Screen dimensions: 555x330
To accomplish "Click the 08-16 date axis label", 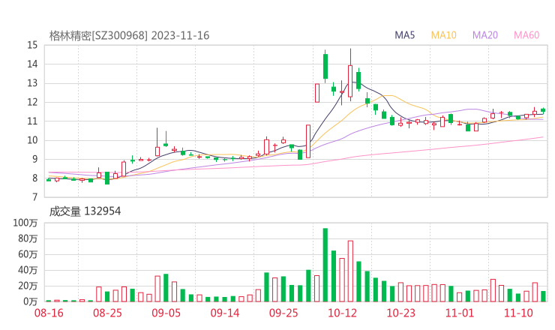I will (49, 313).
